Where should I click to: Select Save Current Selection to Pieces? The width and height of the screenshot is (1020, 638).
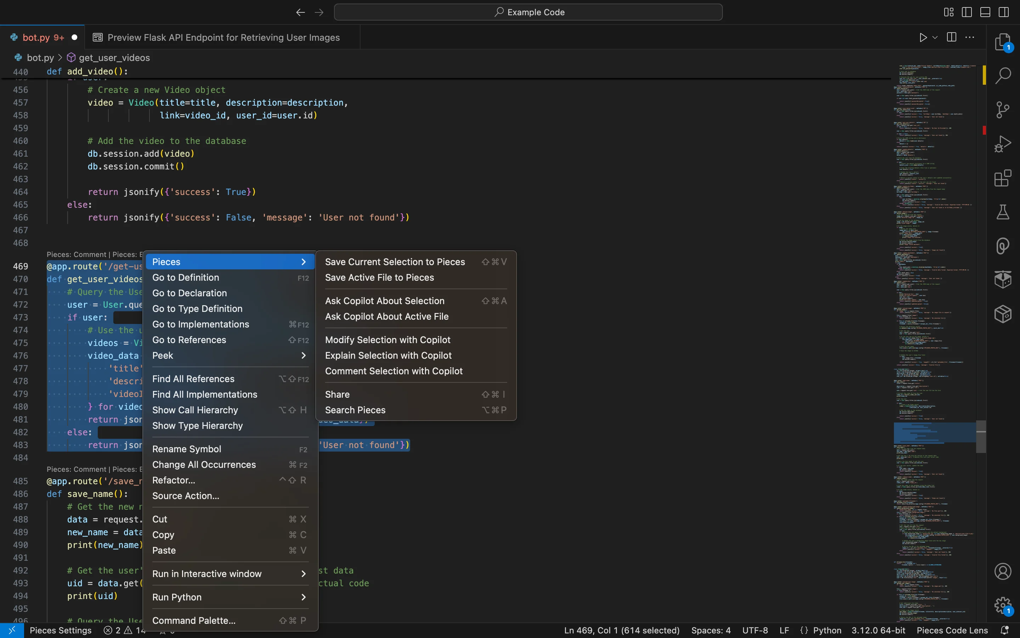point(395,262)
